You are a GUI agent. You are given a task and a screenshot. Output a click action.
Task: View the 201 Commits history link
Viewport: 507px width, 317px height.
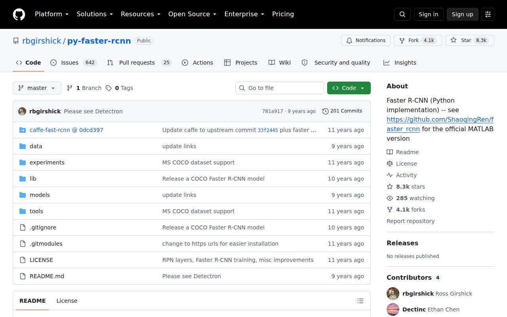(342, 111)
